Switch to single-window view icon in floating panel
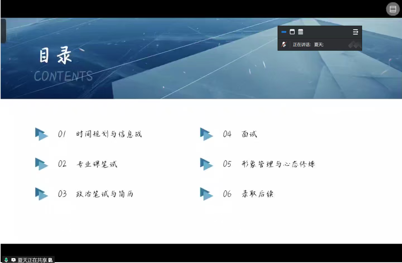Image resolution: width=402 pixels, height=263 pixels. pyautogui.click(x=292, y=32)
